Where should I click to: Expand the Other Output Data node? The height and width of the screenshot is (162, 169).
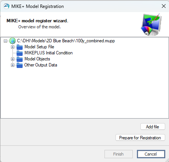(12, 65)
